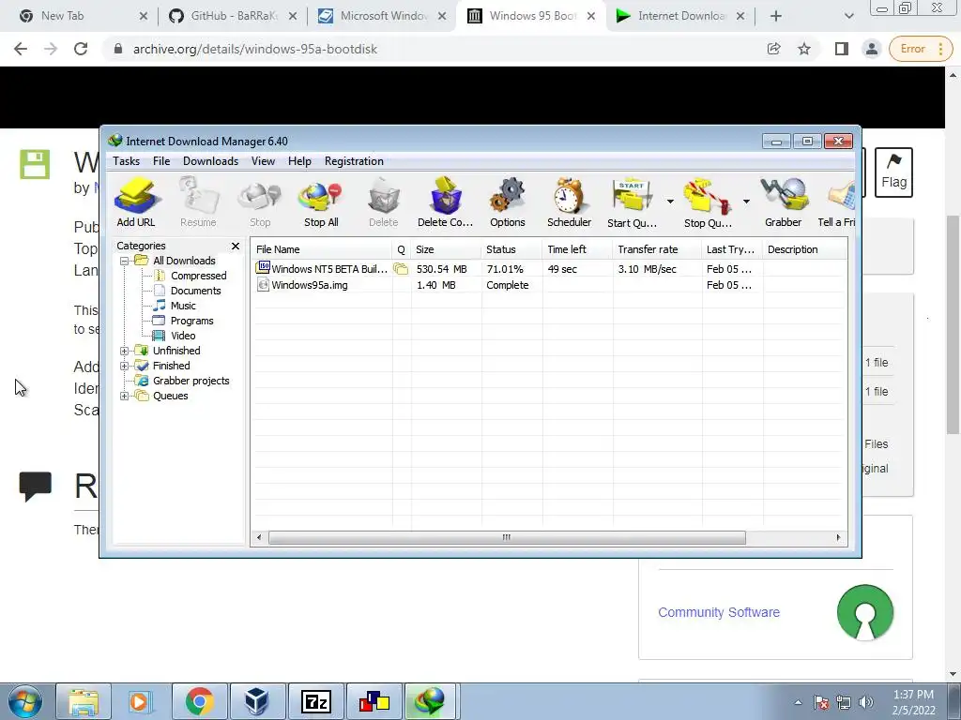Select the Windows95a.img download row
The height and width of the screenshot is (720, 961).
pos(548,285)
